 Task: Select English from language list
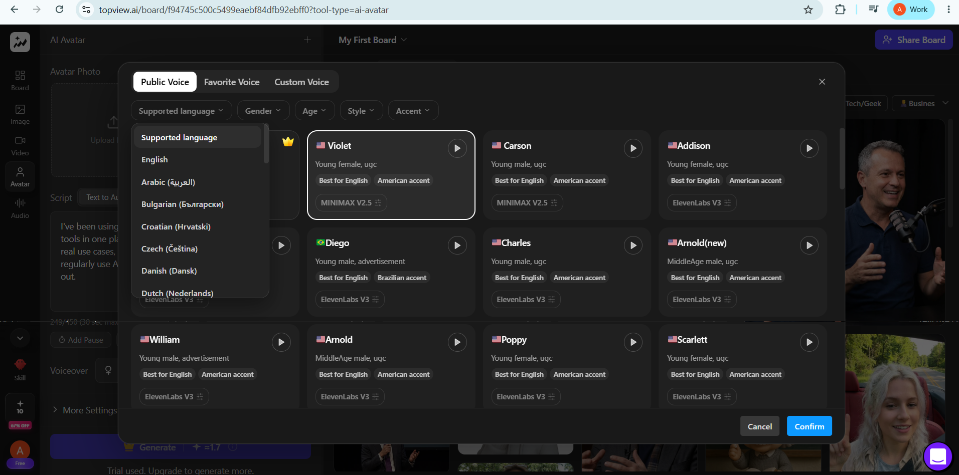(x=198, y=160)
